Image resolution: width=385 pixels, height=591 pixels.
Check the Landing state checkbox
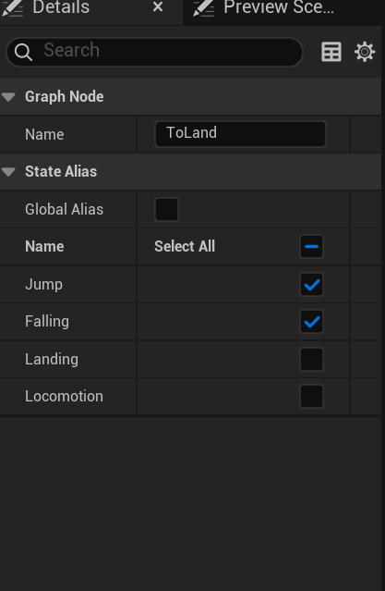[311, 359]
